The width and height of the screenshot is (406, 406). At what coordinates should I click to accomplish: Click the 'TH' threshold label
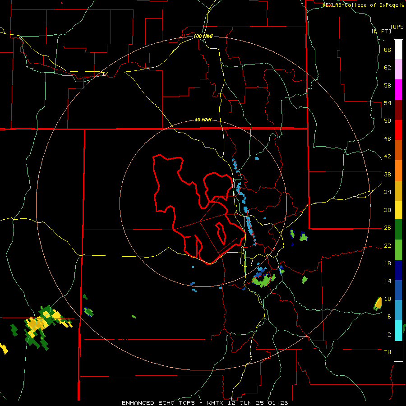click(x=388, y=352)
